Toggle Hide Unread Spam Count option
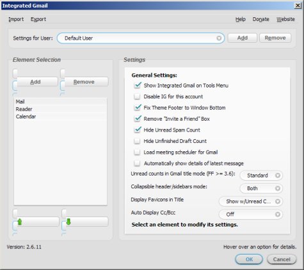This screenshot has width=304, height=270. (x=137, y=130)
